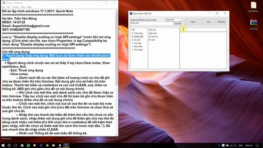Open the Action Center notifications icon
The width and height of the screenshot is (263, 148).
tap(258, 145)
